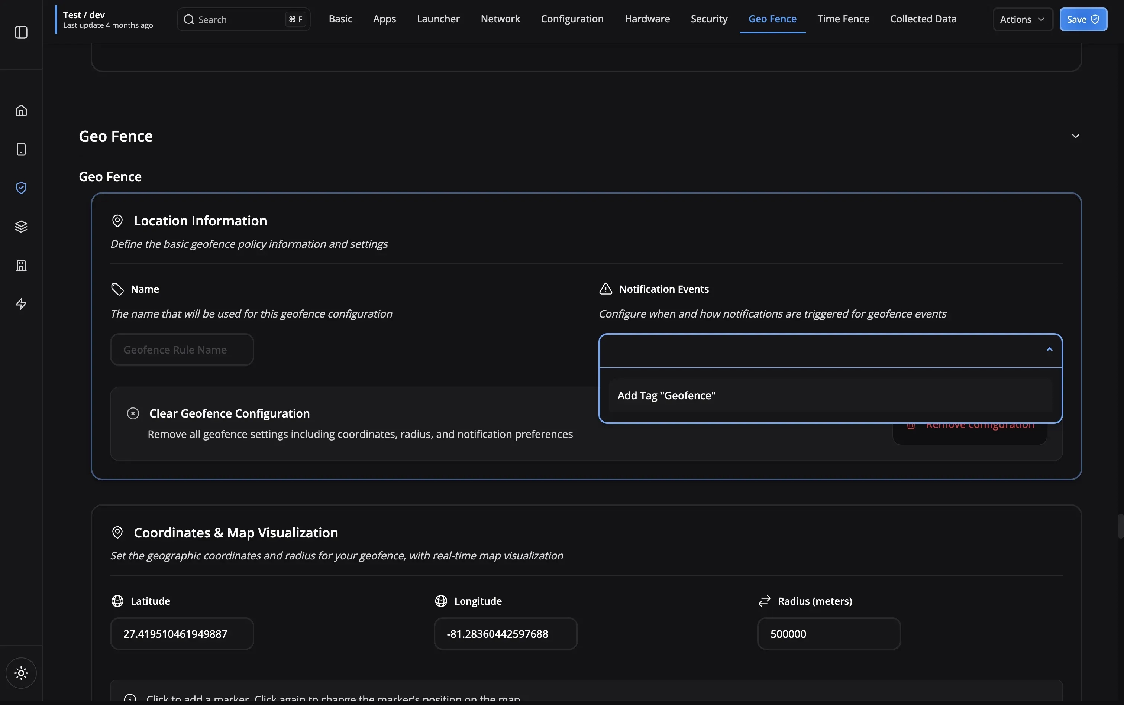1124x705 pixels.
Task: Click Clear Geofence Configuration
Action: 229,413
